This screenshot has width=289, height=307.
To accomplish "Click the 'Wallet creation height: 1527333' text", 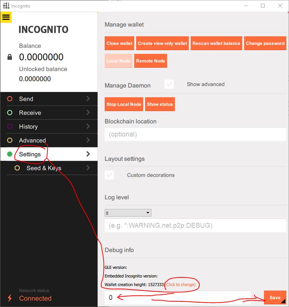I will point(134,285).
